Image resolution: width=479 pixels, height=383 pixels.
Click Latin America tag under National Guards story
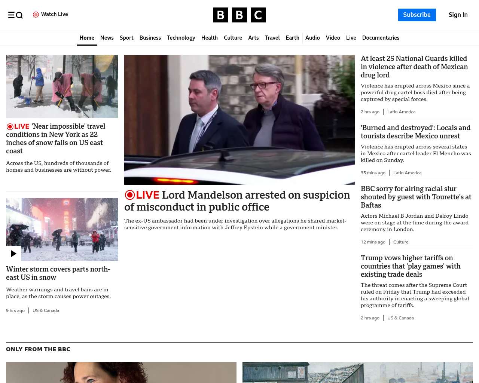tap(401, 112)
